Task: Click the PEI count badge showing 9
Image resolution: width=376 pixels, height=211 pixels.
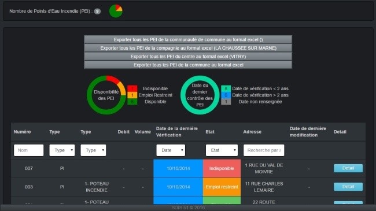Action: 97,11
